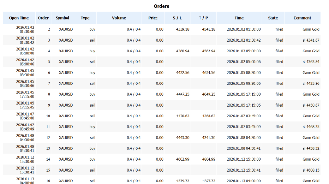
Task: Click the Symbol column header
Action: 62,18
